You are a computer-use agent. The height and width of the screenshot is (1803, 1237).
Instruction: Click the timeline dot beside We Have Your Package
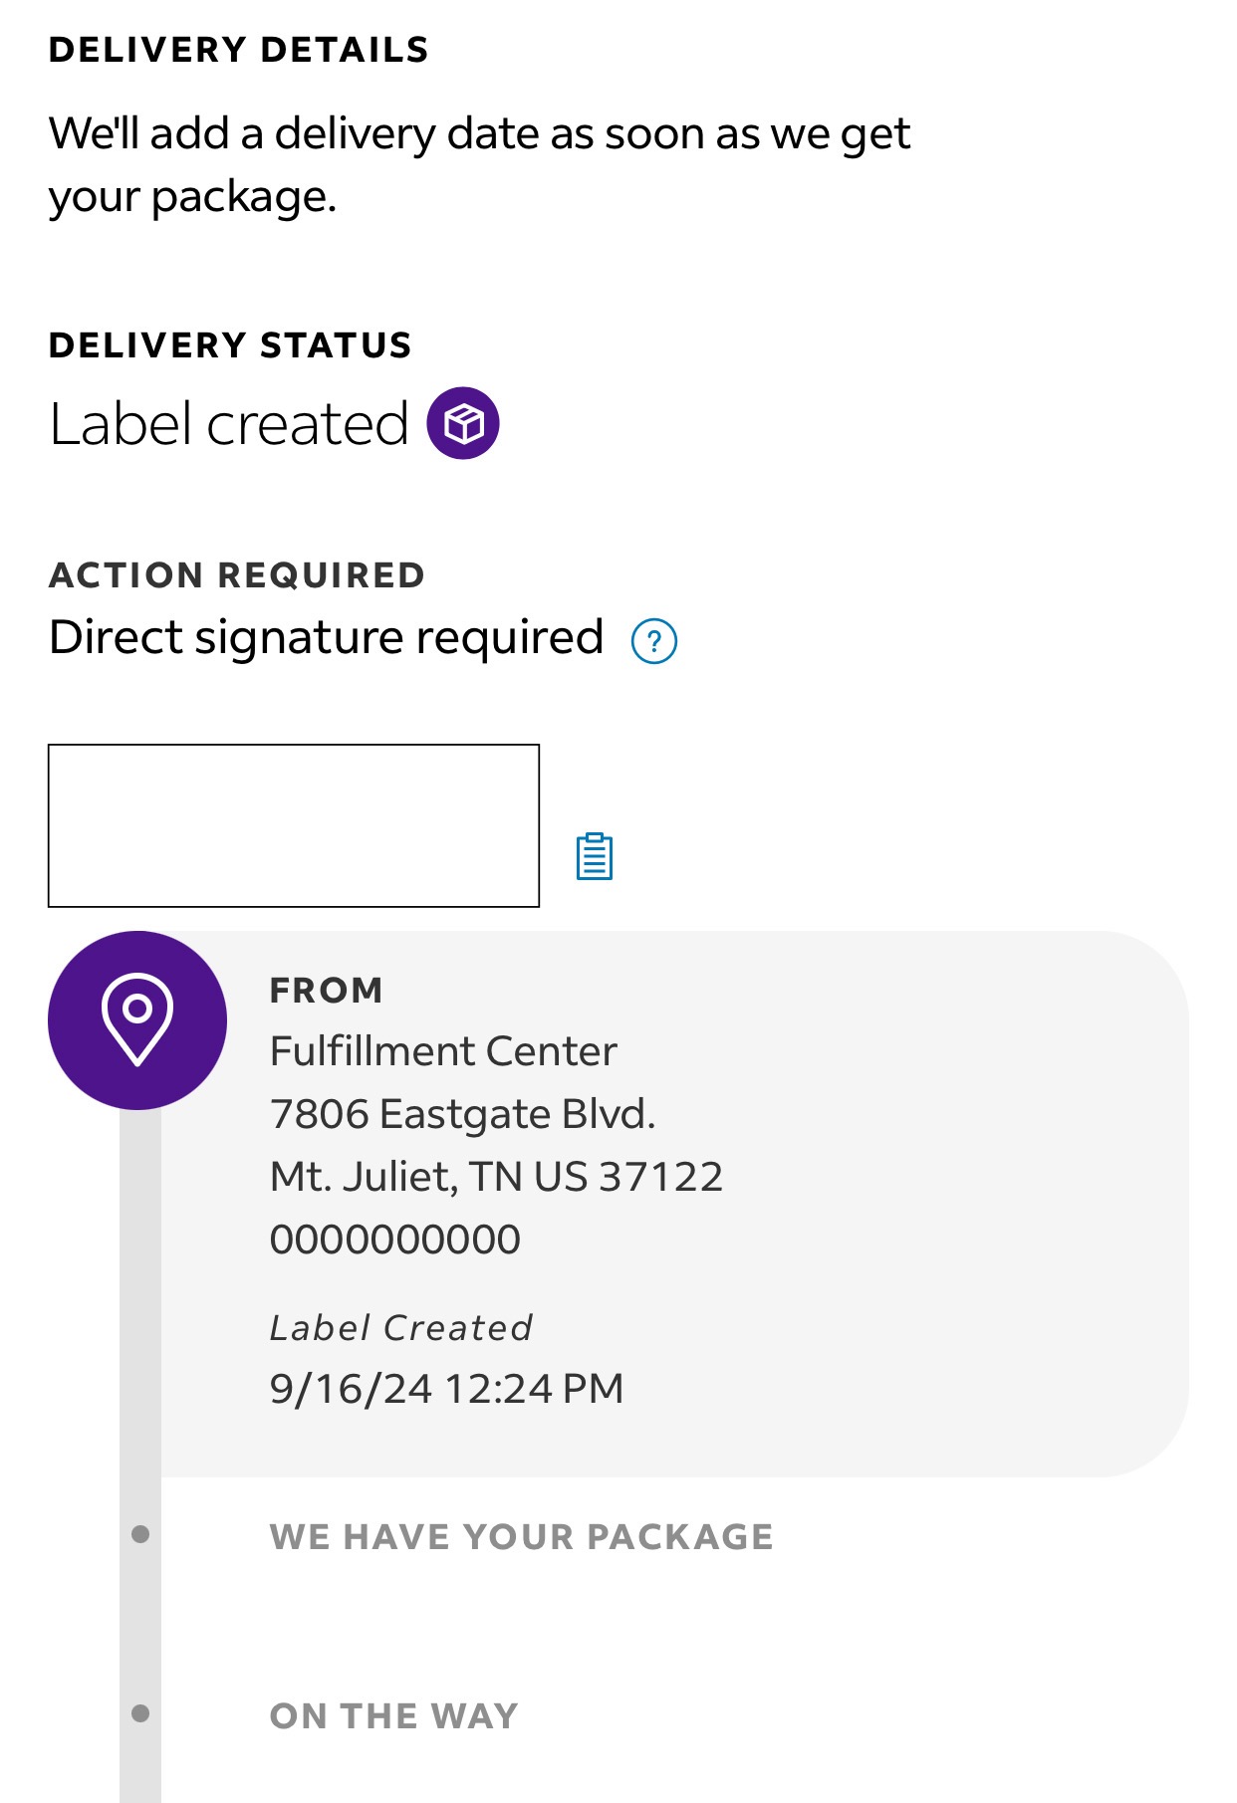coord(140,1534)
